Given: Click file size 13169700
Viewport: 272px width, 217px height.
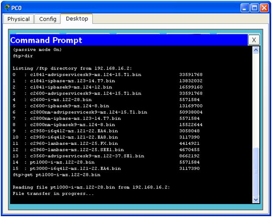Looking at the screenshot, I should (x=191, y=106).
